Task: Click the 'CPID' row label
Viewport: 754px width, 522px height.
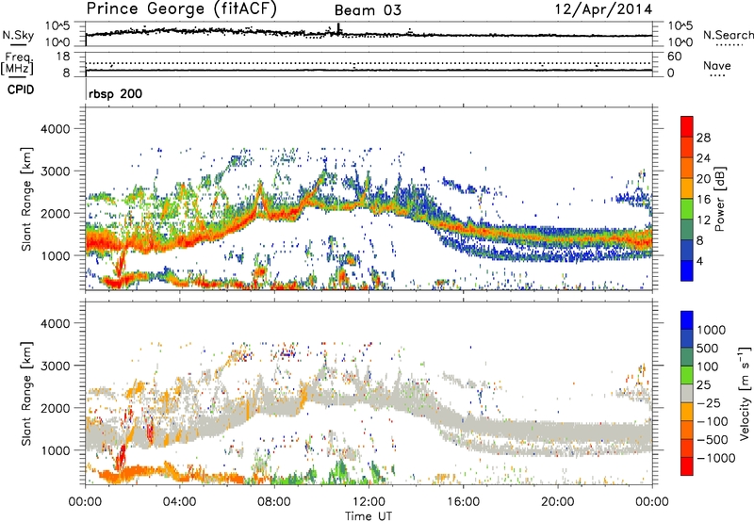Action: (21, 90)
